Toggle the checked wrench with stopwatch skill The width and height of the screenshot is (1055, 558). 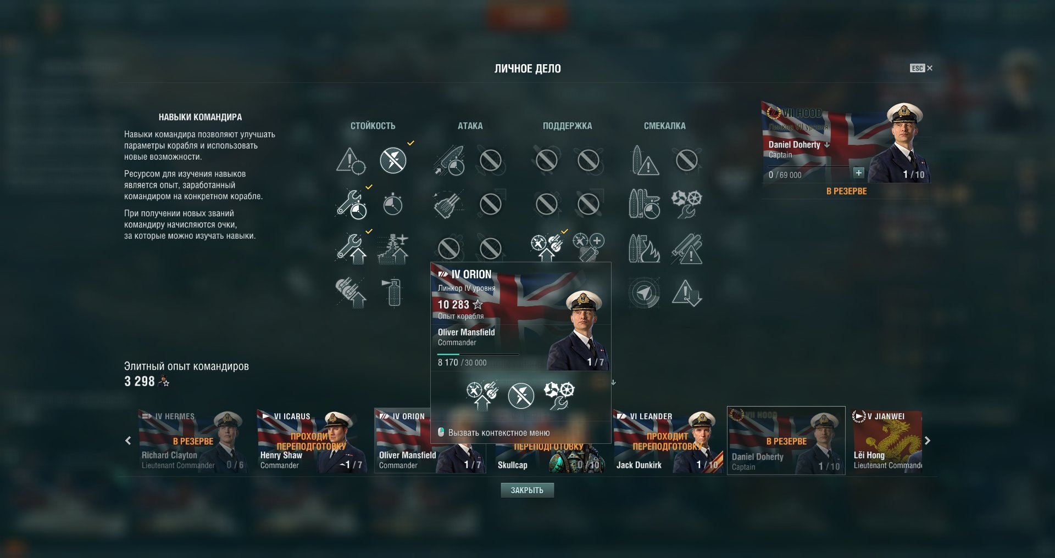point(352,204)
